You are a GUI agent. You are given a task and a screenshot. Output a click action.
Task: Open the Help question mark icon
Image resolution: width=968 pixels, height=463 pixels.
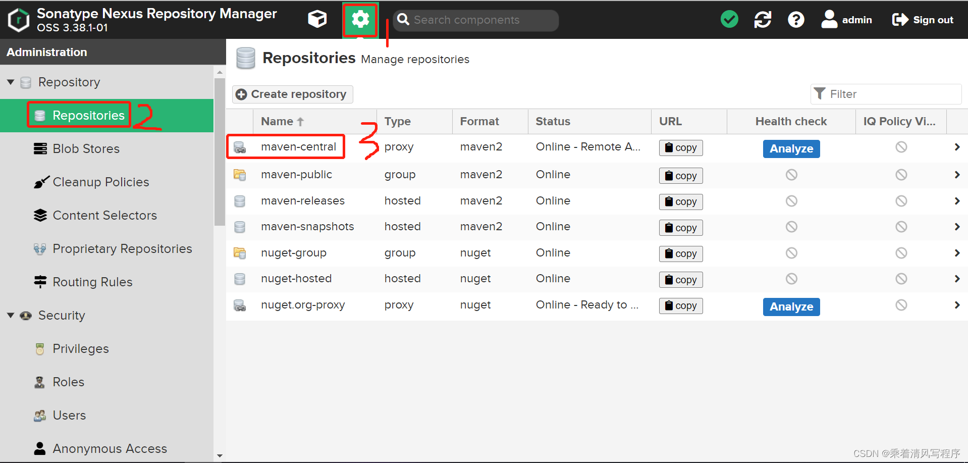[x=796, y=20]
